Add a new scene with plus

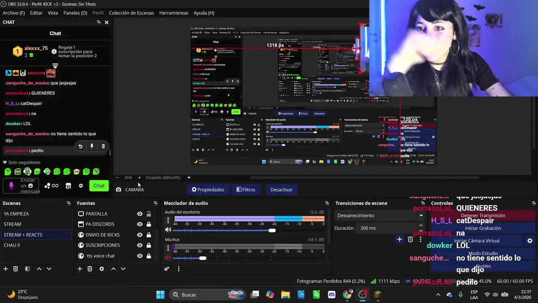tap(5, 268)
